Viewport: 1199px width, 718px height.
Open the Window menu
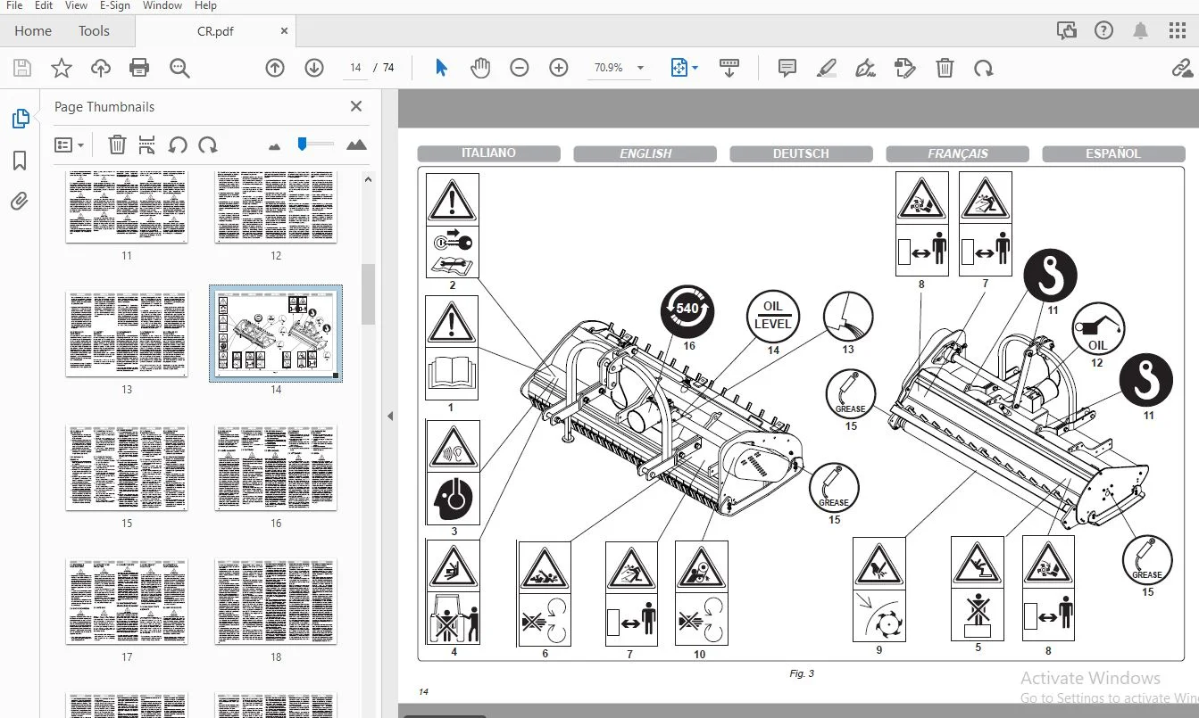pyautogui.click(x=162, y=5)
